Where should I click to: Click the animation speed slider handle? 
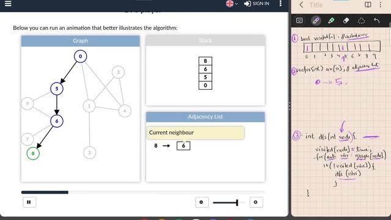[237, 202]
